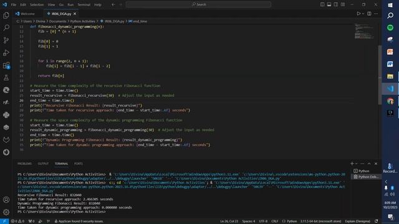
Task: Open the View menu
Action: tap(51, 4)
